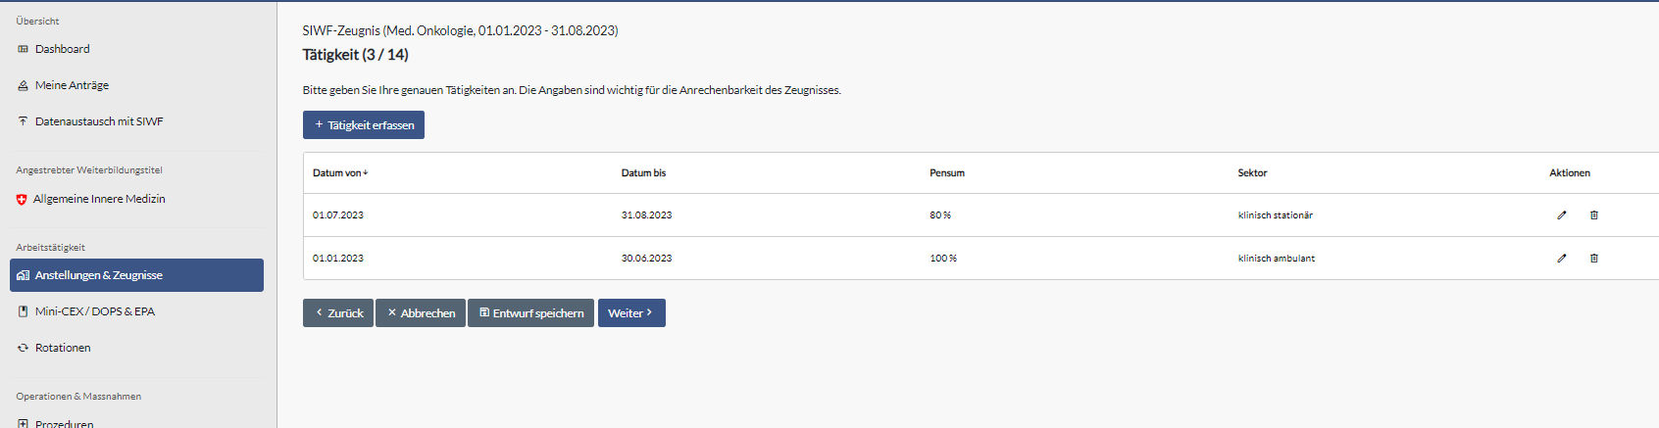
Task: Cancel with the Abbrechen button
Action: point(421,313)
